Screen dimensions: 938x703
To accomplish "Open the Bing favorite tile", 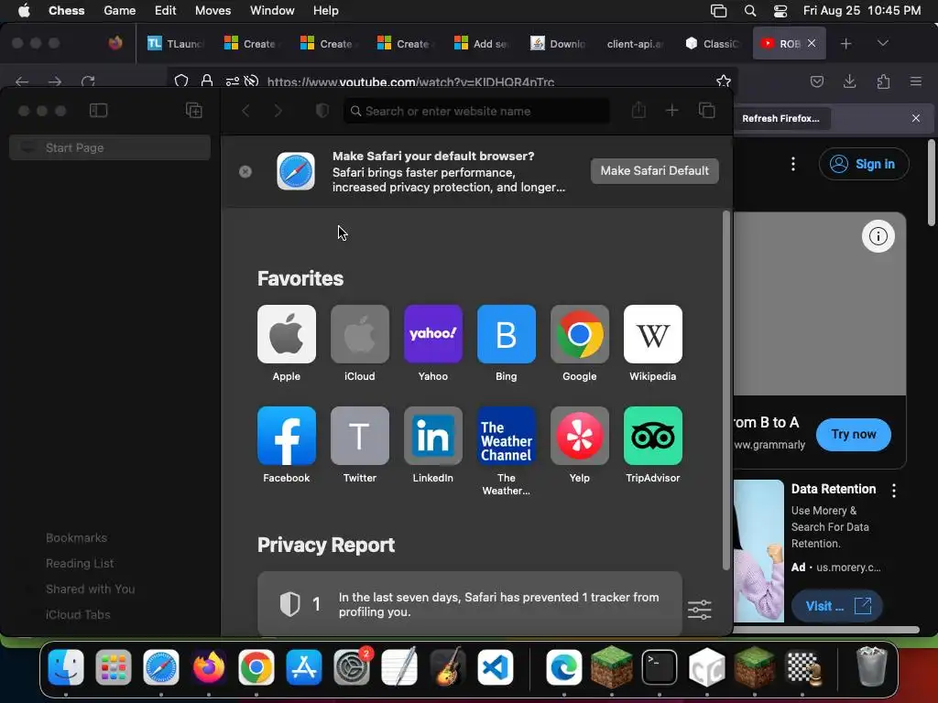I will 506,334.
